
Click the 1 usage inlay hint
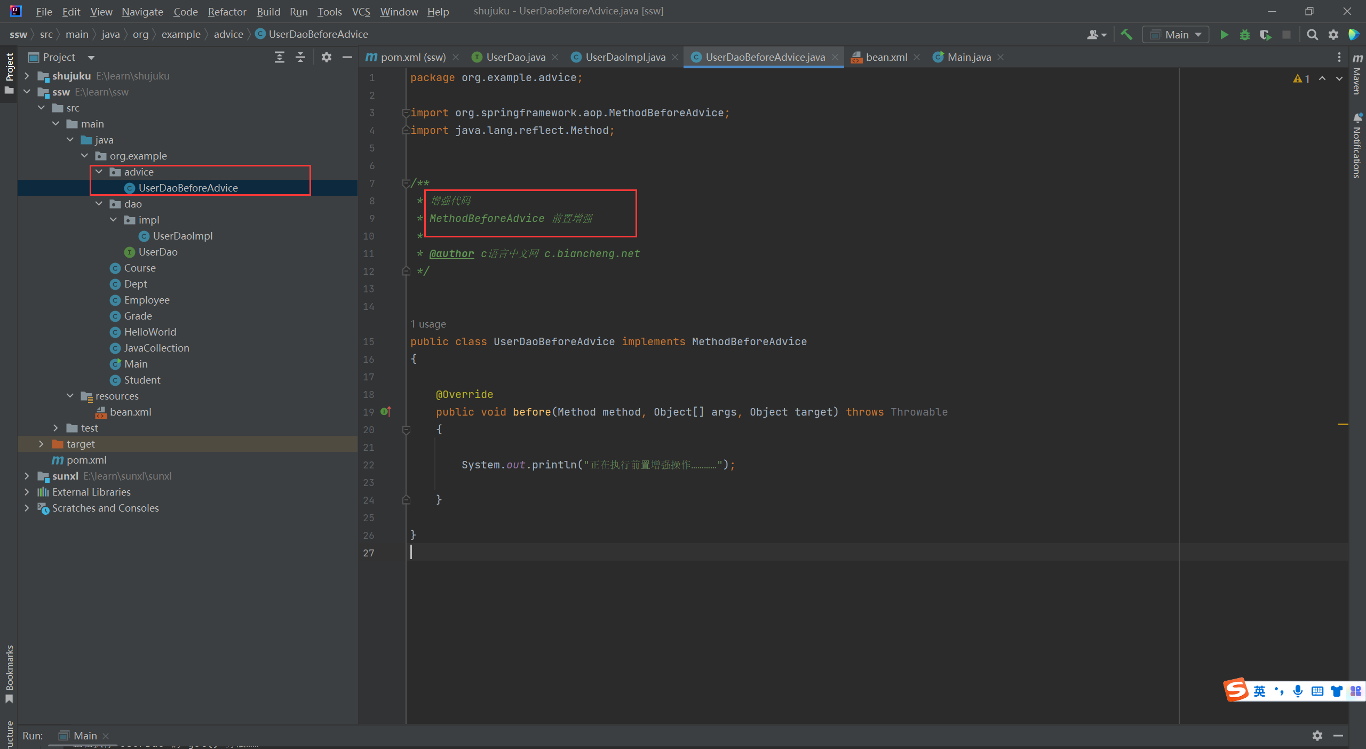(428, 324)
